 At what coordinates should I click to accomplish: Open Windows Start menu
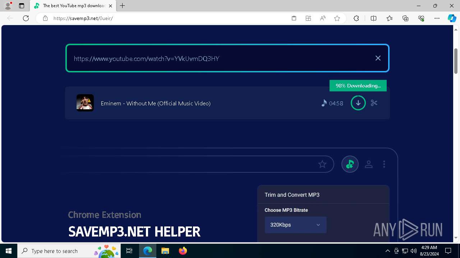point(9,251)
